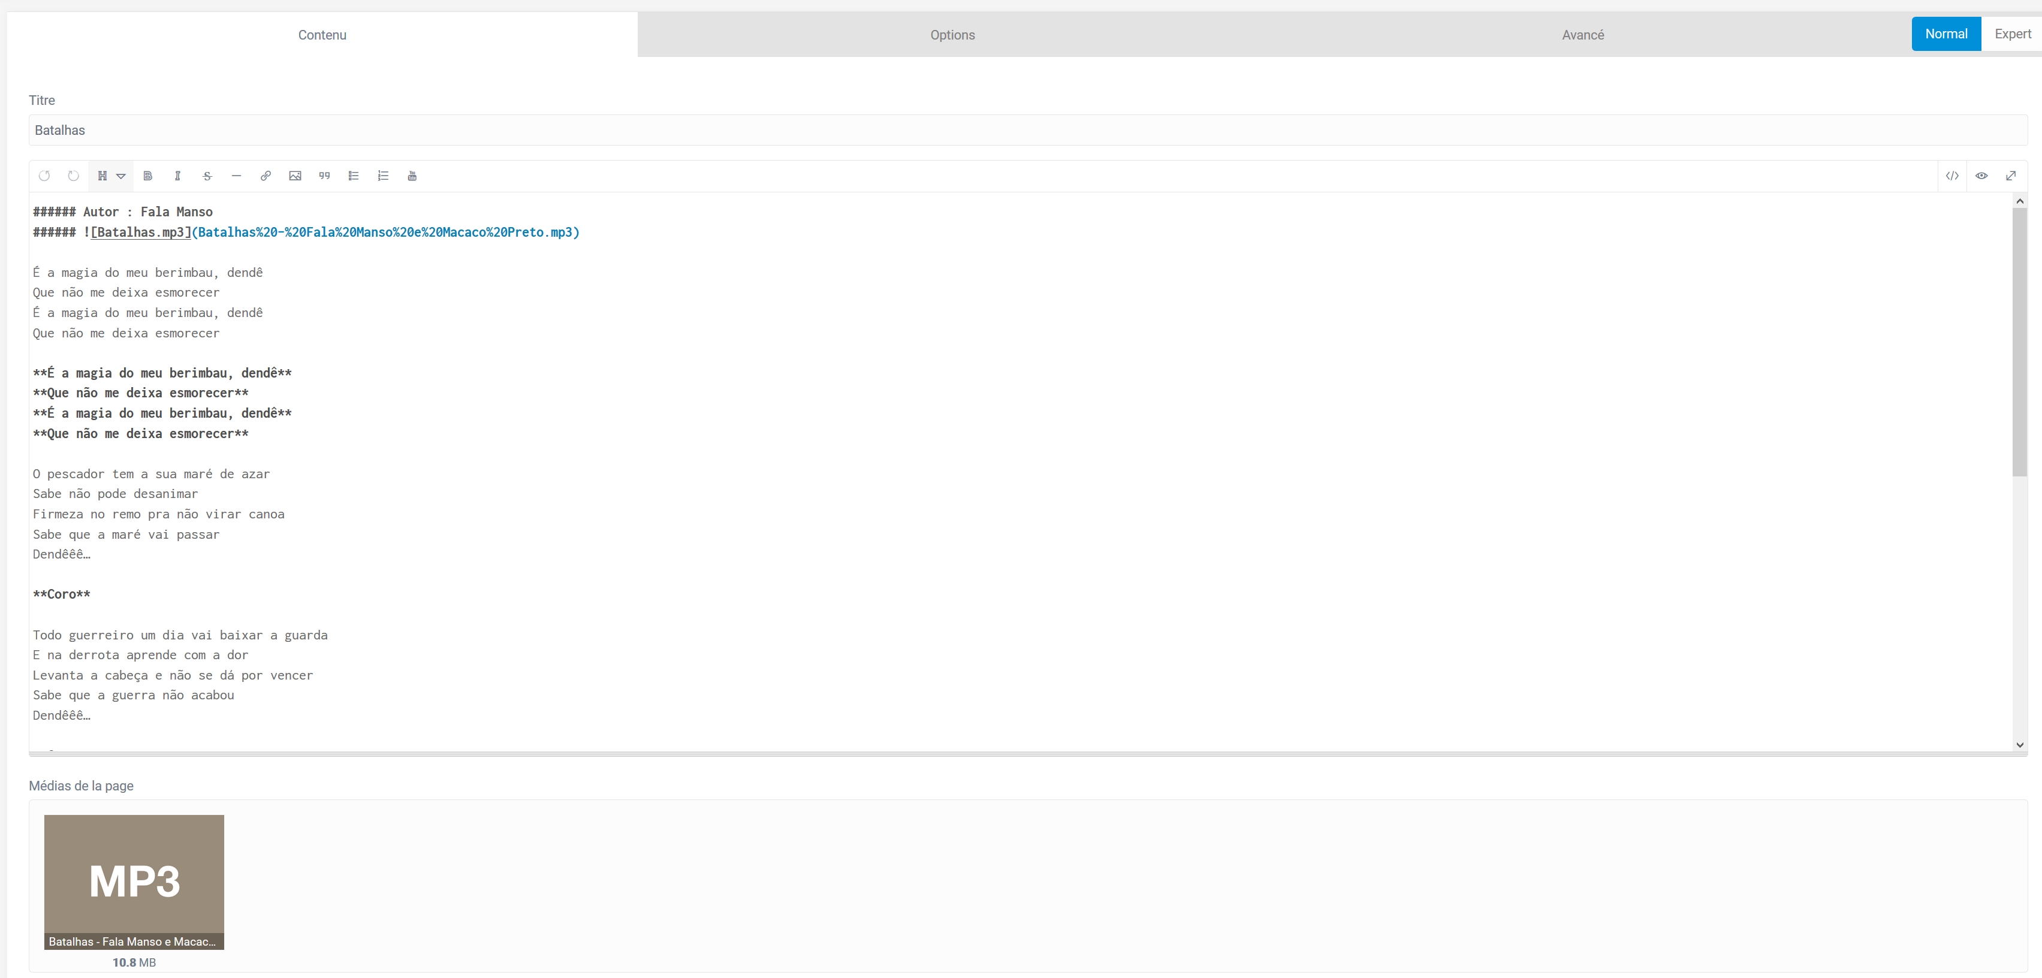Insert a horizontal rule

pyautogui.click(x=236, y=176)
